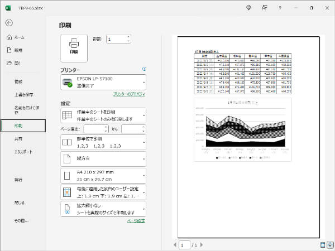Image resolution: width=335 pixels, height=251 pixels.
Task: Open the ページ設定 link
Action: (136, 221)
